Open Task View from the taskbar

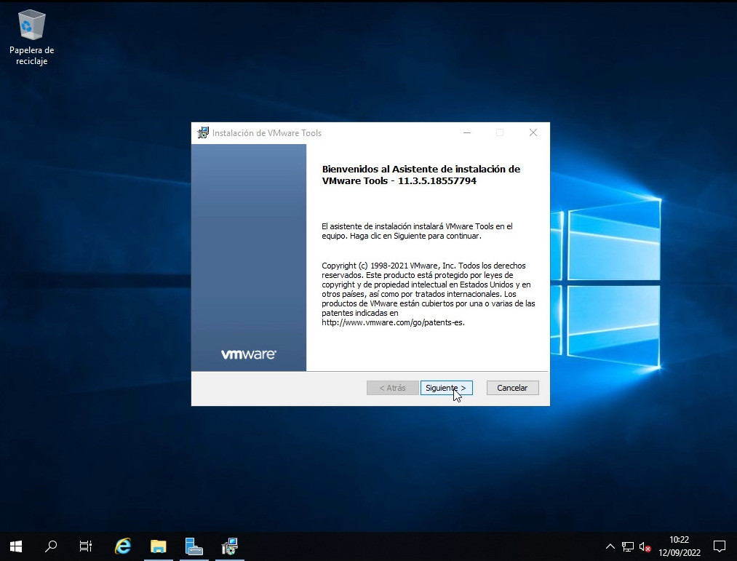tap(86, 546)
